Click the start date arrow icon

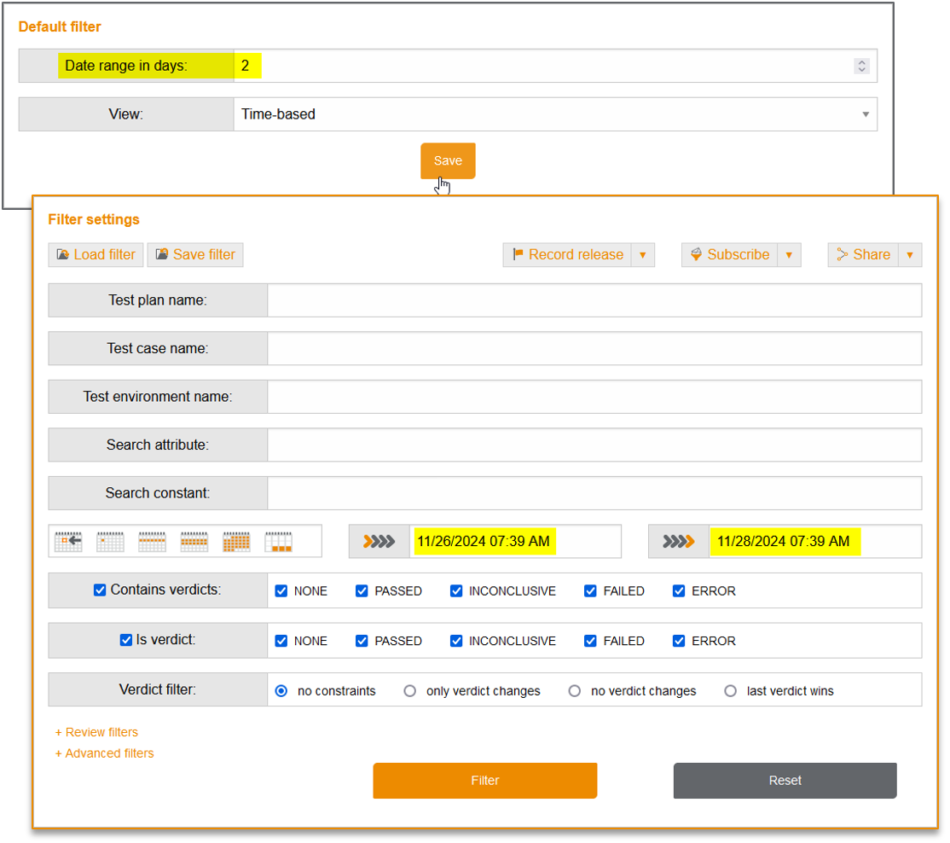coord(379,541)
